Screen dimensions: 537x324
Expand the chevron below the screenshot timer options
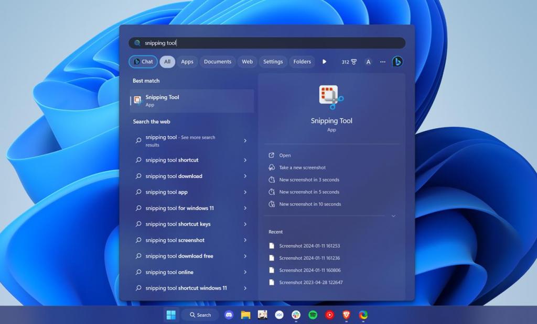tap(393, 216)
